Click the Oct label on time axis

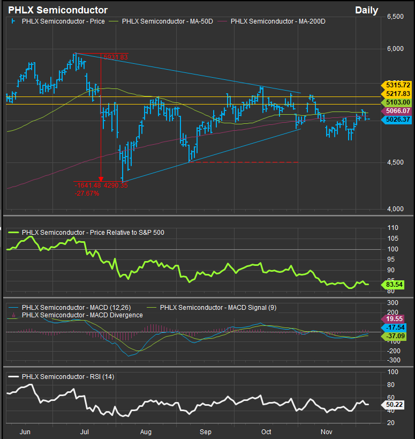[x=266, y=431]
